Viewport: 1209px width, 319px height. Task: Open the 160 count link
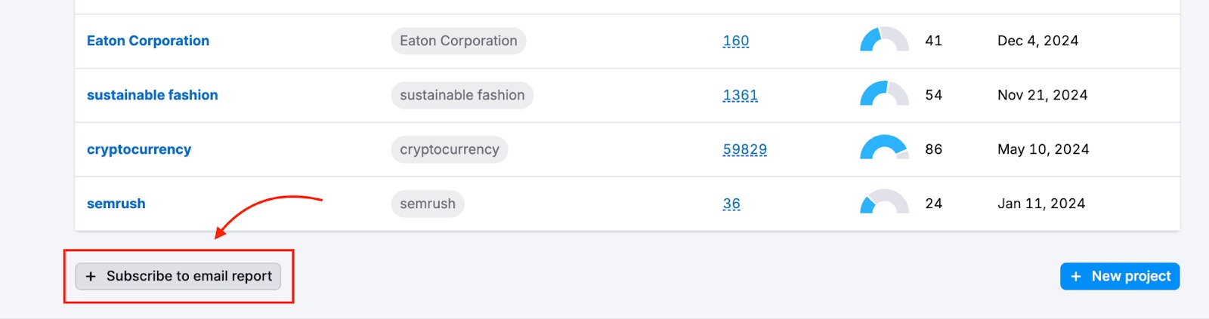point(735,41)
